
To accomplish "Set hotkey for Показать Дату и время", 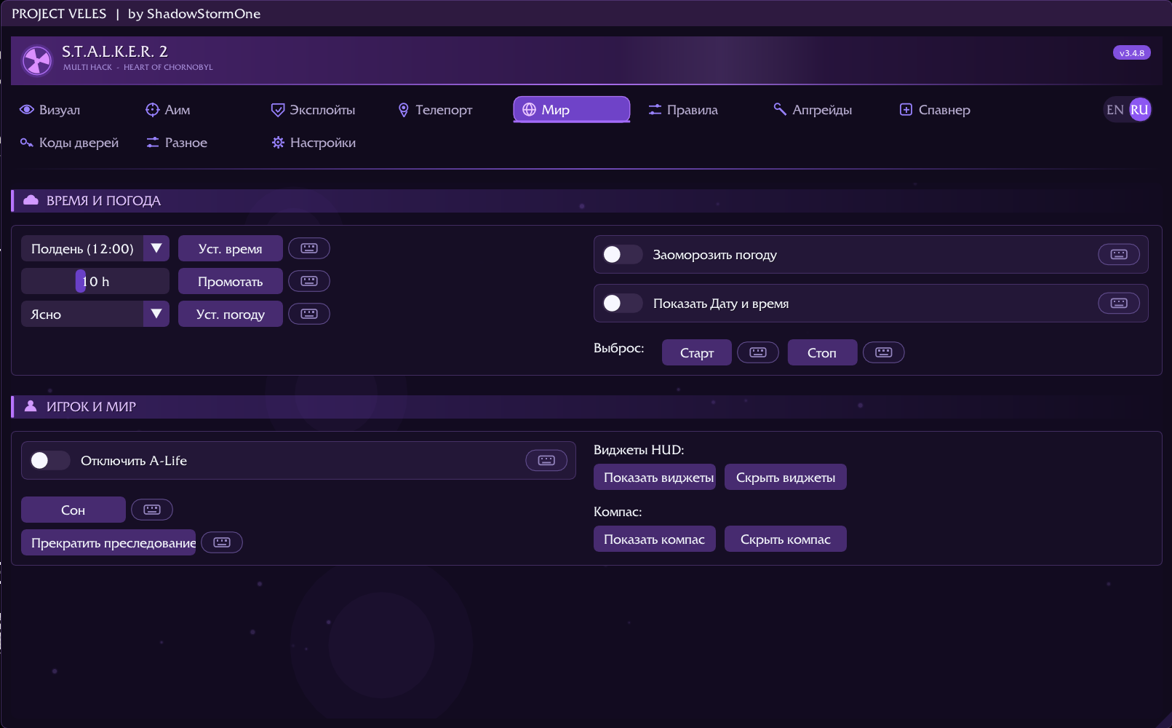I will point(1119,303).
